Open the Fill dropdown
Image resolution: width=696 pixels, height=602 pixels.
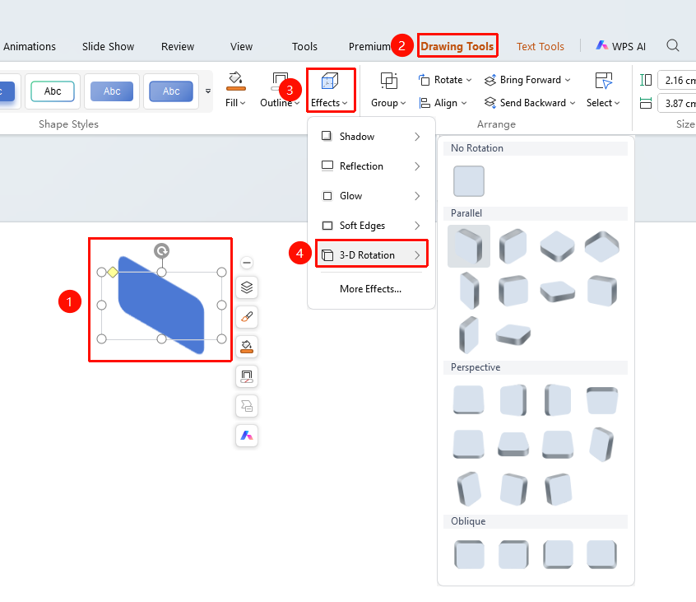[x=235, y=91]
